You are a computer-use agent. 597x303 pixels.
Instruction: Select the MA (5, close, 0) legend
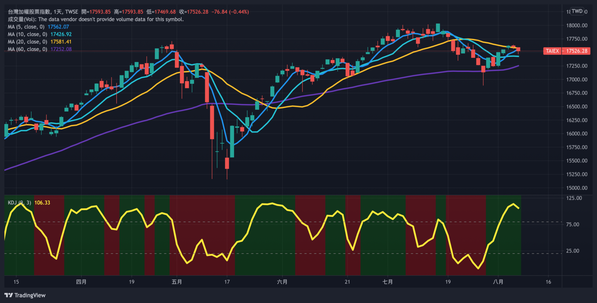coord(26,27)
